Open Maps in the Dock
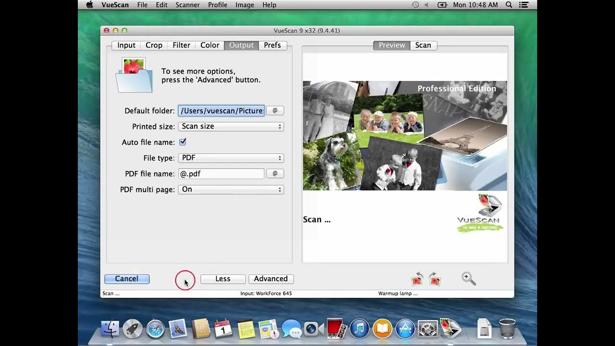Viewport: 615px width, 346px height. pos(269,329)
